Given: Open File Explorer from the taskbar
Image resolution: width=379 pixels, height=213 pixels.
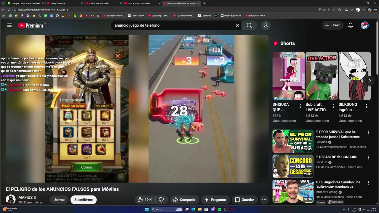Looking at the screenshot, I should [200, 209].
